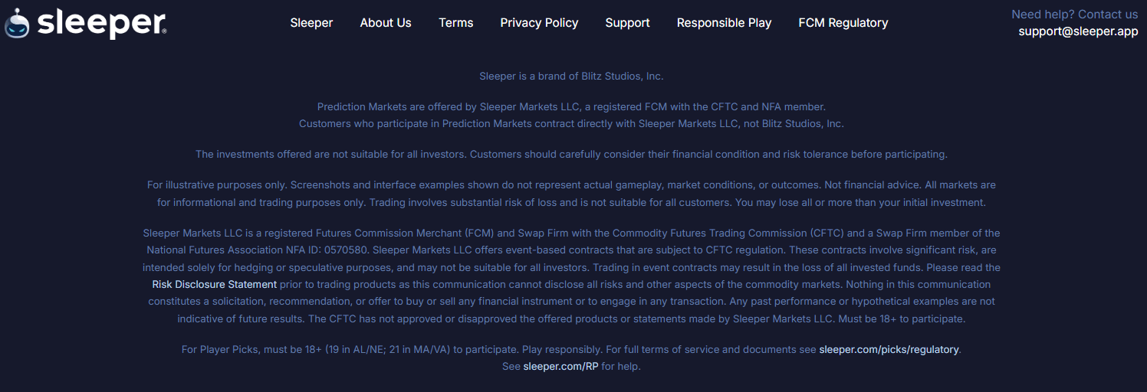This screenshot has width=1147, height=392.
Task: Click the sleeper wordmark beside the mascot
Action: 101,23
